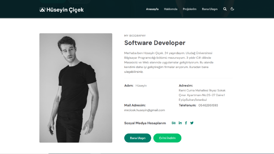
Task: Click the Telefonum label
Action: (187, 105)
